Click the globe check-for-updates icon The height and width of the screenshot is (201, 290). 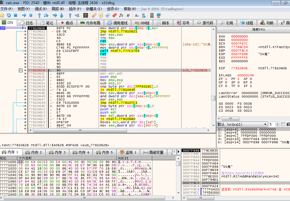coord(159,15)
